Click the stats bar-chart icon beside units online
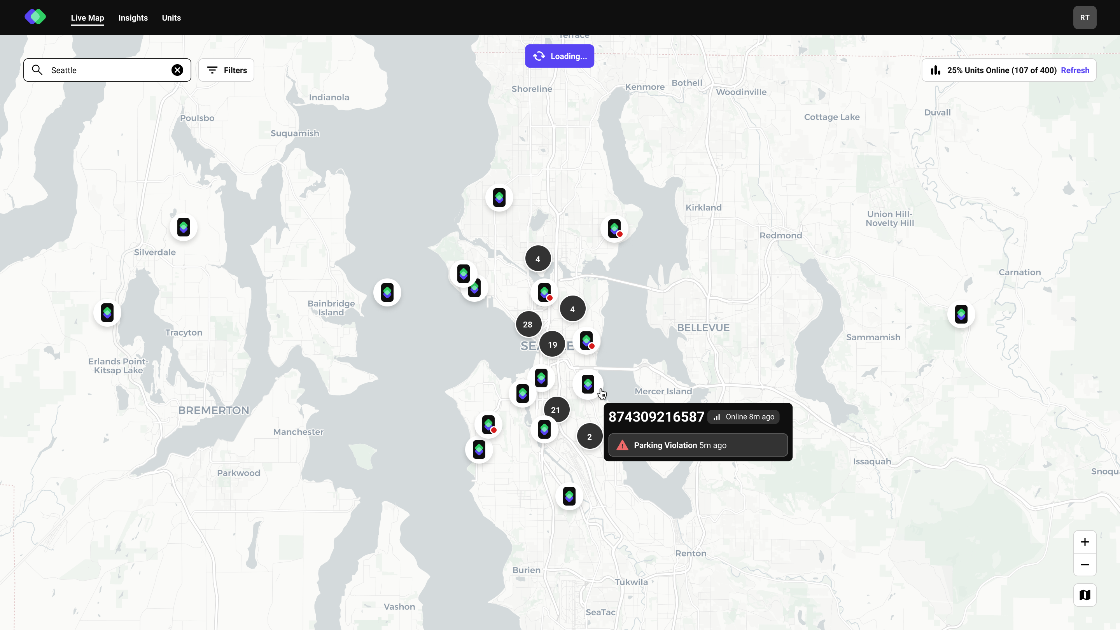This screenshot has width=1120, height=630. pos(936,70)
